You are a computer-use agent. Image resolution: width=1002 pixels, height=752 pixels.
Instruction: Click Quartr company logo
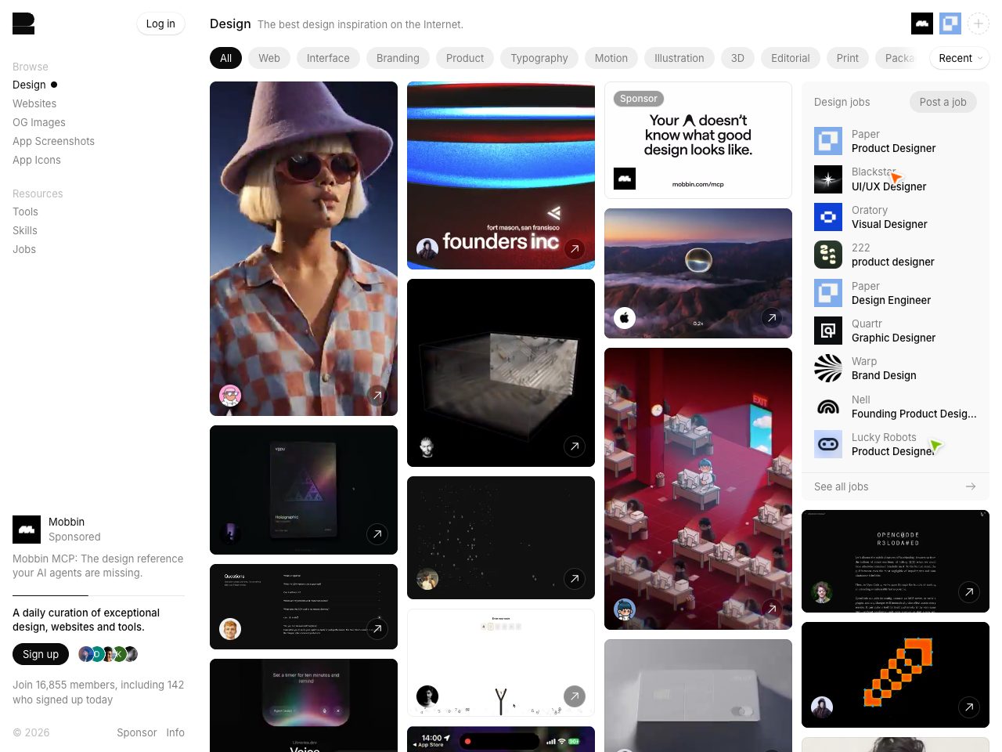coord(828,331)
